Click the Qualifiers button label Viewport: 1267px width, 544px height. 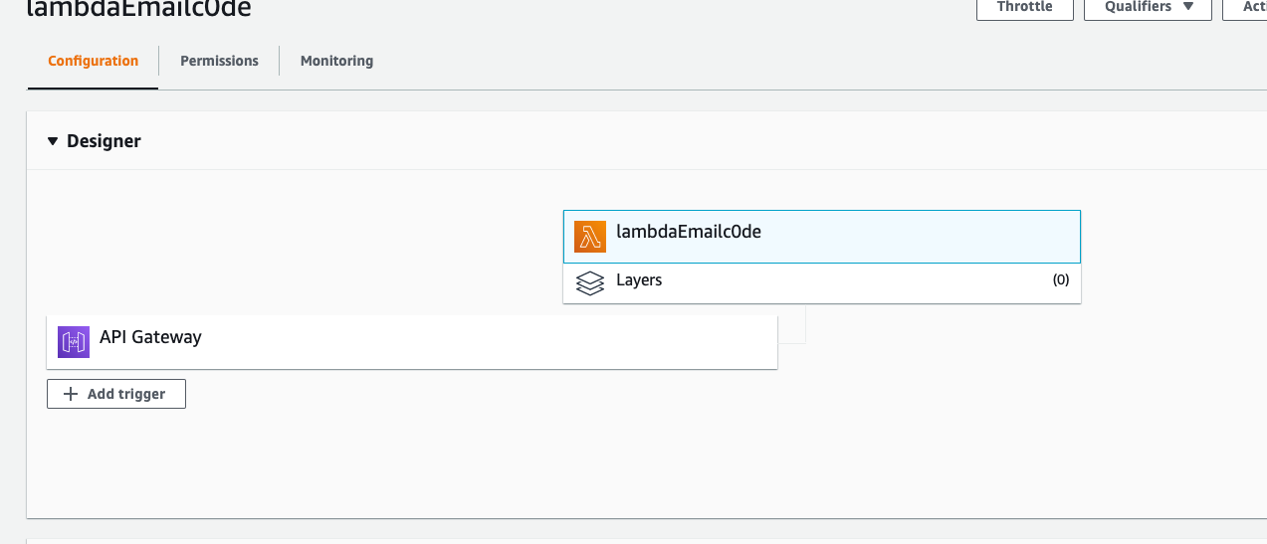click(1139, 7)
